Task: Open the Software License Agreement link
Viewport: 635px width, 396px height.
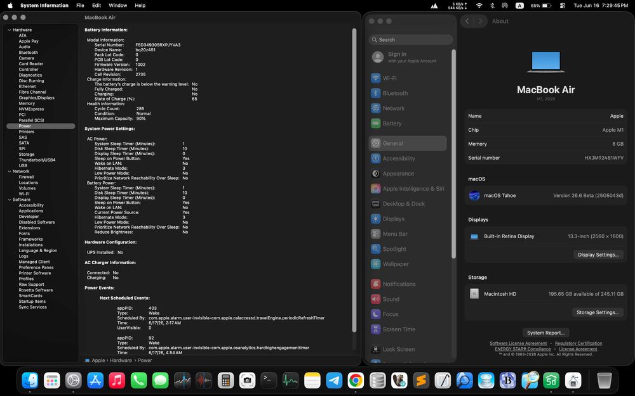Action: tap(518, 343)
